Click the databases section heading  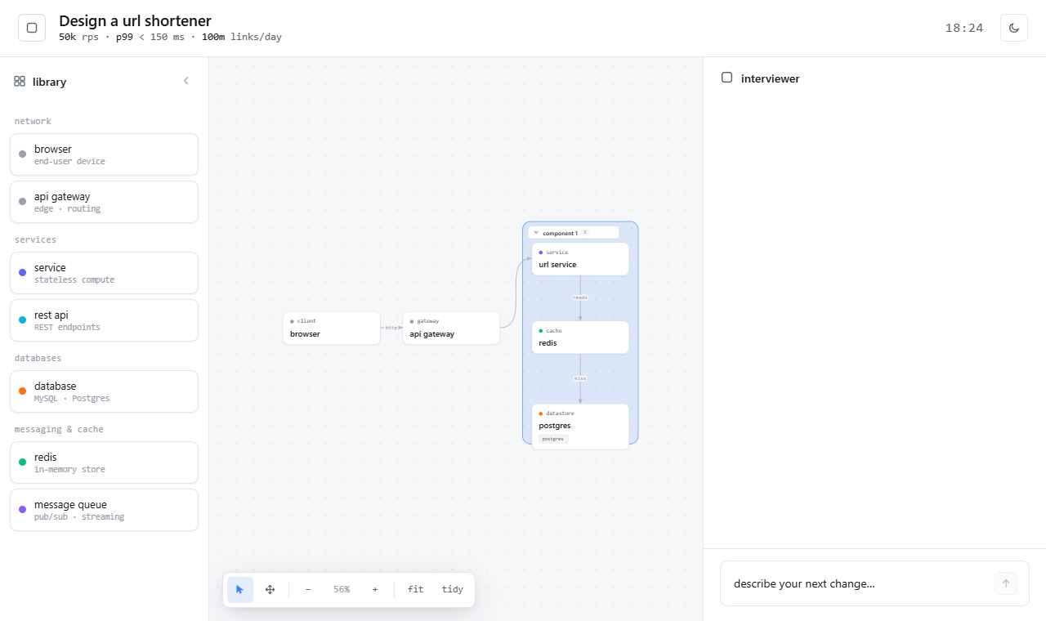coord(38,358)
